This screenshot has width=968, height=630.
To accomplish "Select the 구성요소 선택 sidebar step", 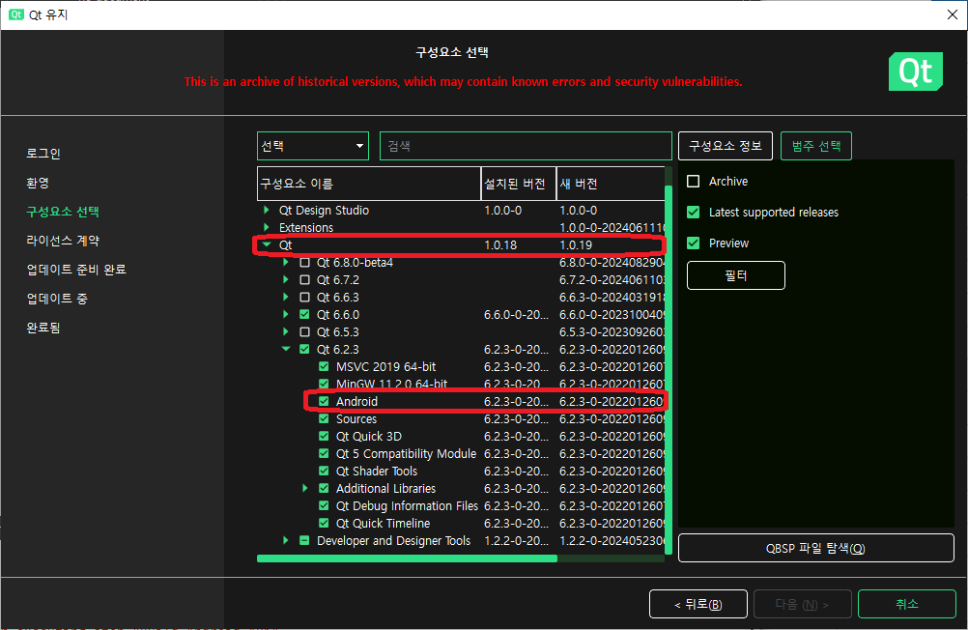I will coord(63,212).
